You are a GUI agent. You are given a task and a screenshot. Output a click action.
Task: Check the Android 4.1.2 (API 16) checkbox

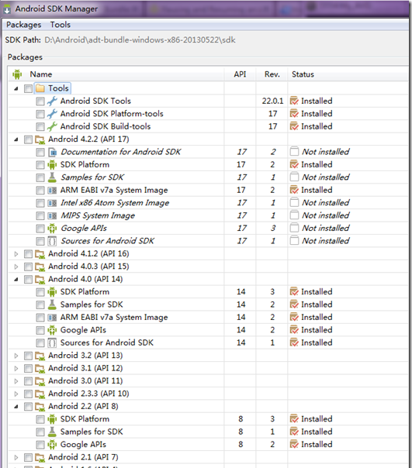(29, 254)
